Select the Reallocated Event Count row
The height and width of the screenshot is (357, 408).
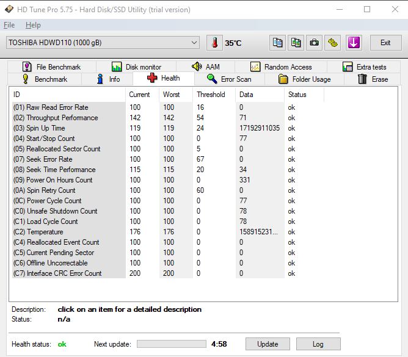168,242
